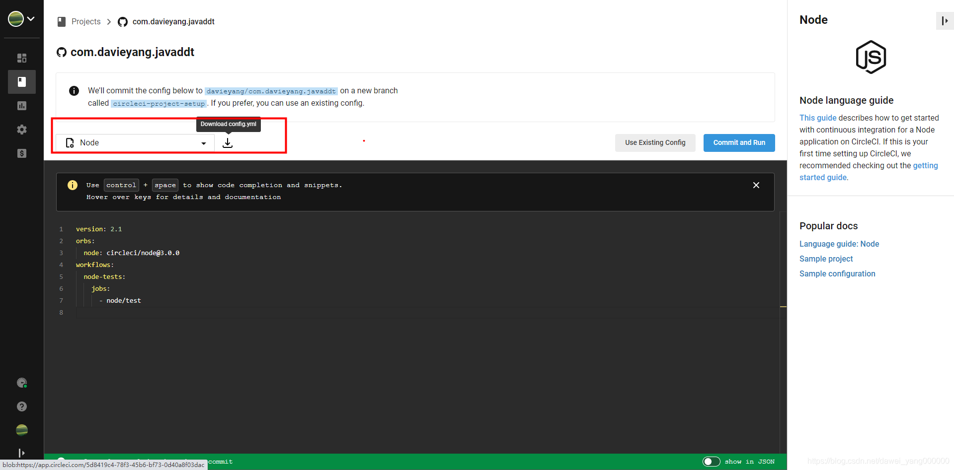Open Organization Settings gear icon
The image size is (954, 470).
tap(22, 130)
